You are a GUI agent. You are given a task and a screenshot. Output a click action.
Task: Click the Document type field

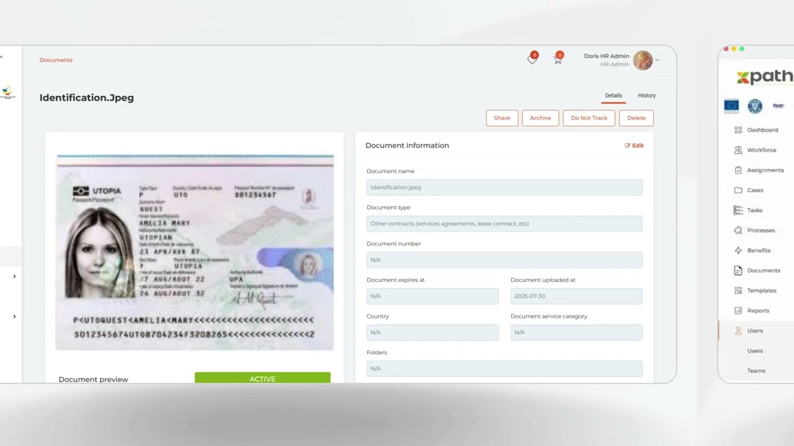click(x=504, y=224)
